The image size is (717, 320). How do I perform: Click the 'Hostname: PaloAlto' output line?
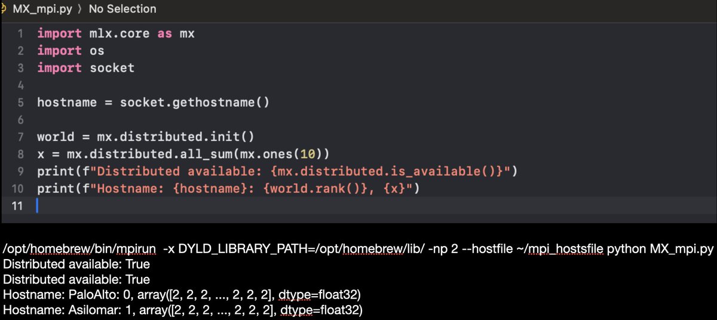pos(182,295)
